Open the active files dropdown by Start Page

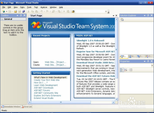113,16
